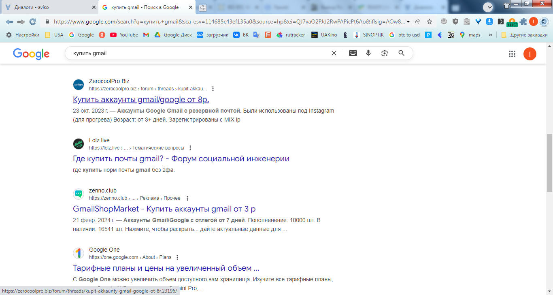The image size is (553, 295).
Task: Open the Google account avatar on the page
Action: (530, 54)
